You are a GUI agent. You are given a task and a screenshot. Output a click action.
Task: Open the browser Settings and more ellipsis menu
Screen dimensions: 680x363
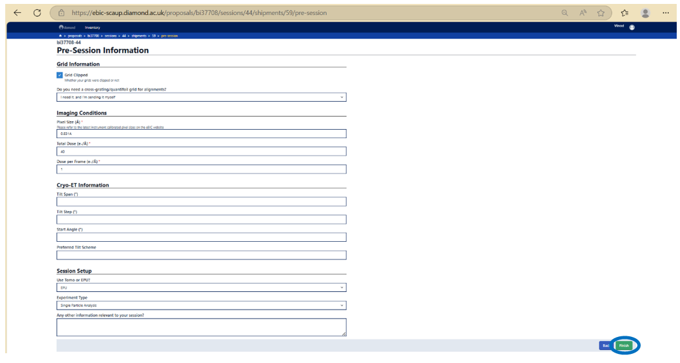click(x=666, y=13)
